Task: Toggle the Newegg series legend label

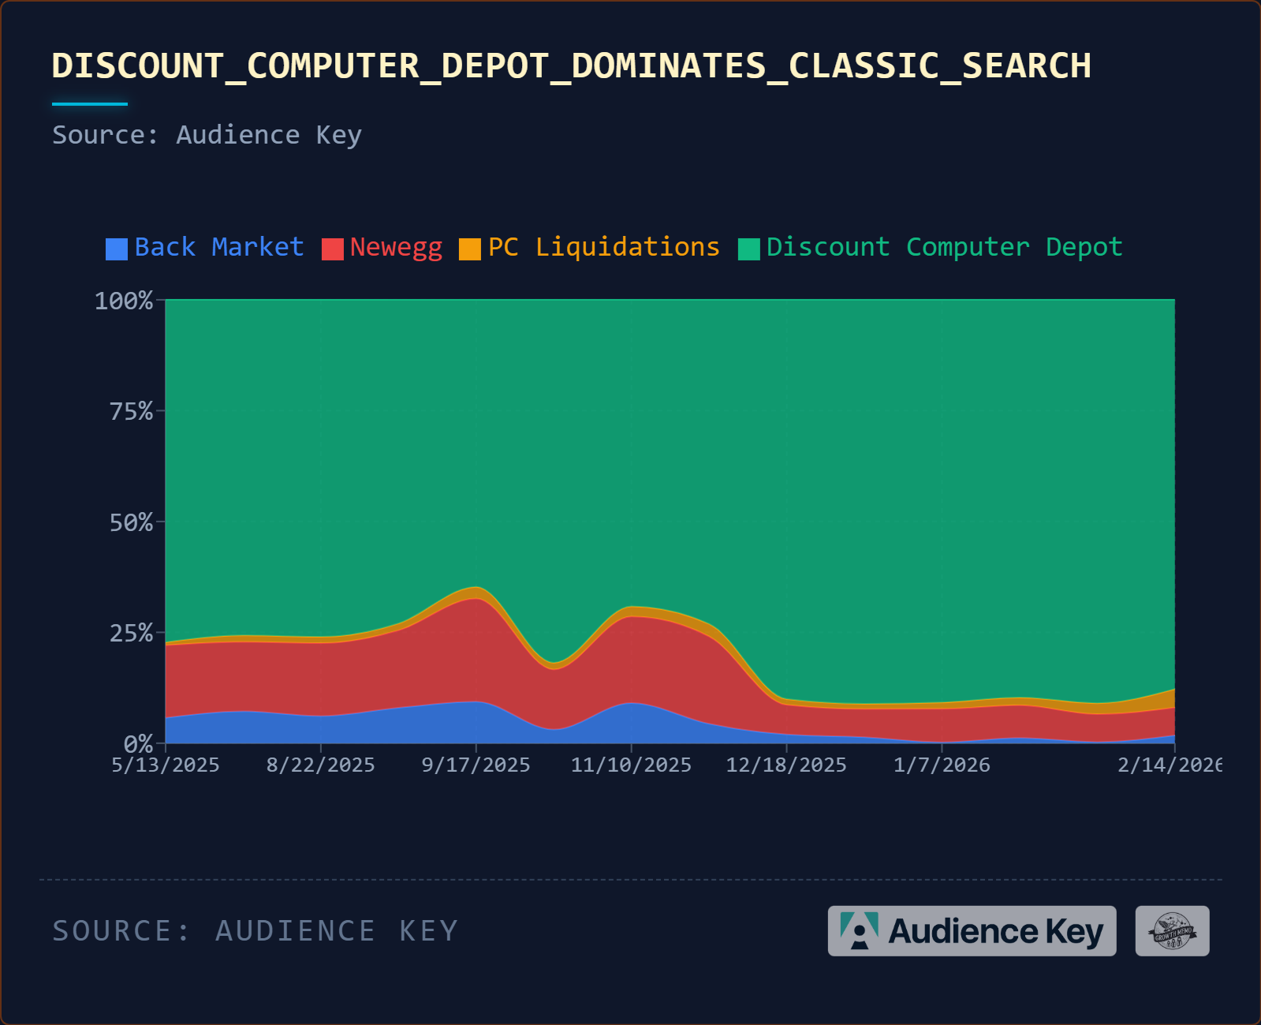Action: point(396,247)
